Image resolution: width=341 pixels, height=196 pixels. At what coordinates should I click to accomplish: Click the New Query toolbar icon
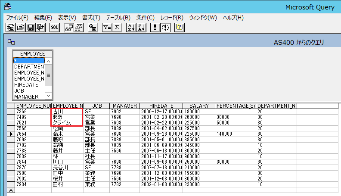[x=11, y=28]
